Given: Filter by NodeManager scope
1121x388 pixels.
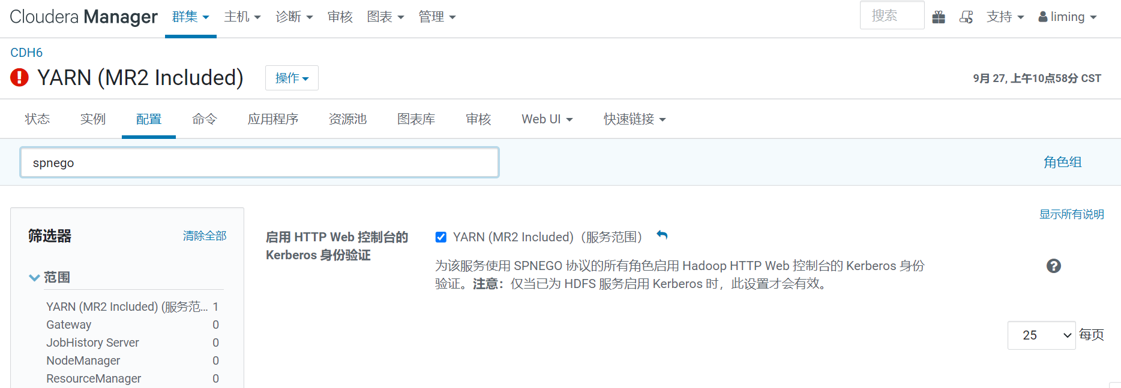Looking at the screenshot, I should point(132,360).
